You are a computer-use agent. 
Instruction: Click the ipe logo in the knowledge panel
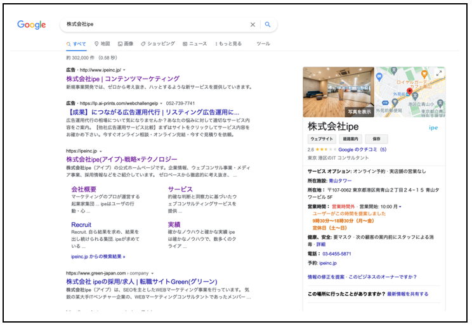pos(433,127)
